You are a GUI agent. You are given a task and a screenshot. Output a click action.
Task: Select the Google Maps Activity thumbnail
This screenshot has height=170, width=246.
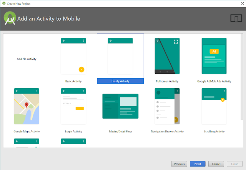27,106
